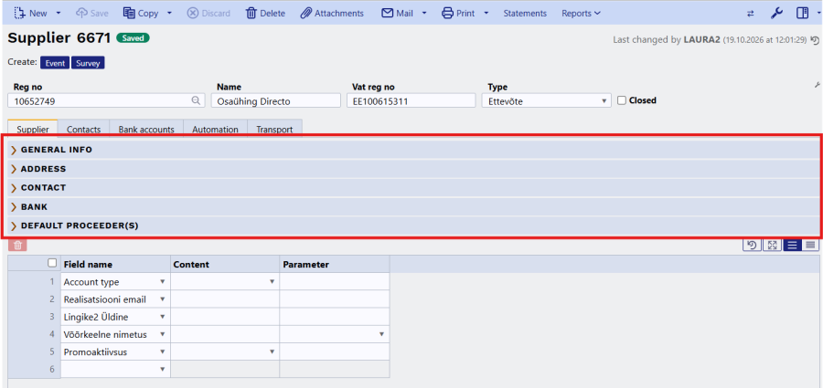Click the table reset history icon
This screenshot has width=823, height=388.
(753, 245)
